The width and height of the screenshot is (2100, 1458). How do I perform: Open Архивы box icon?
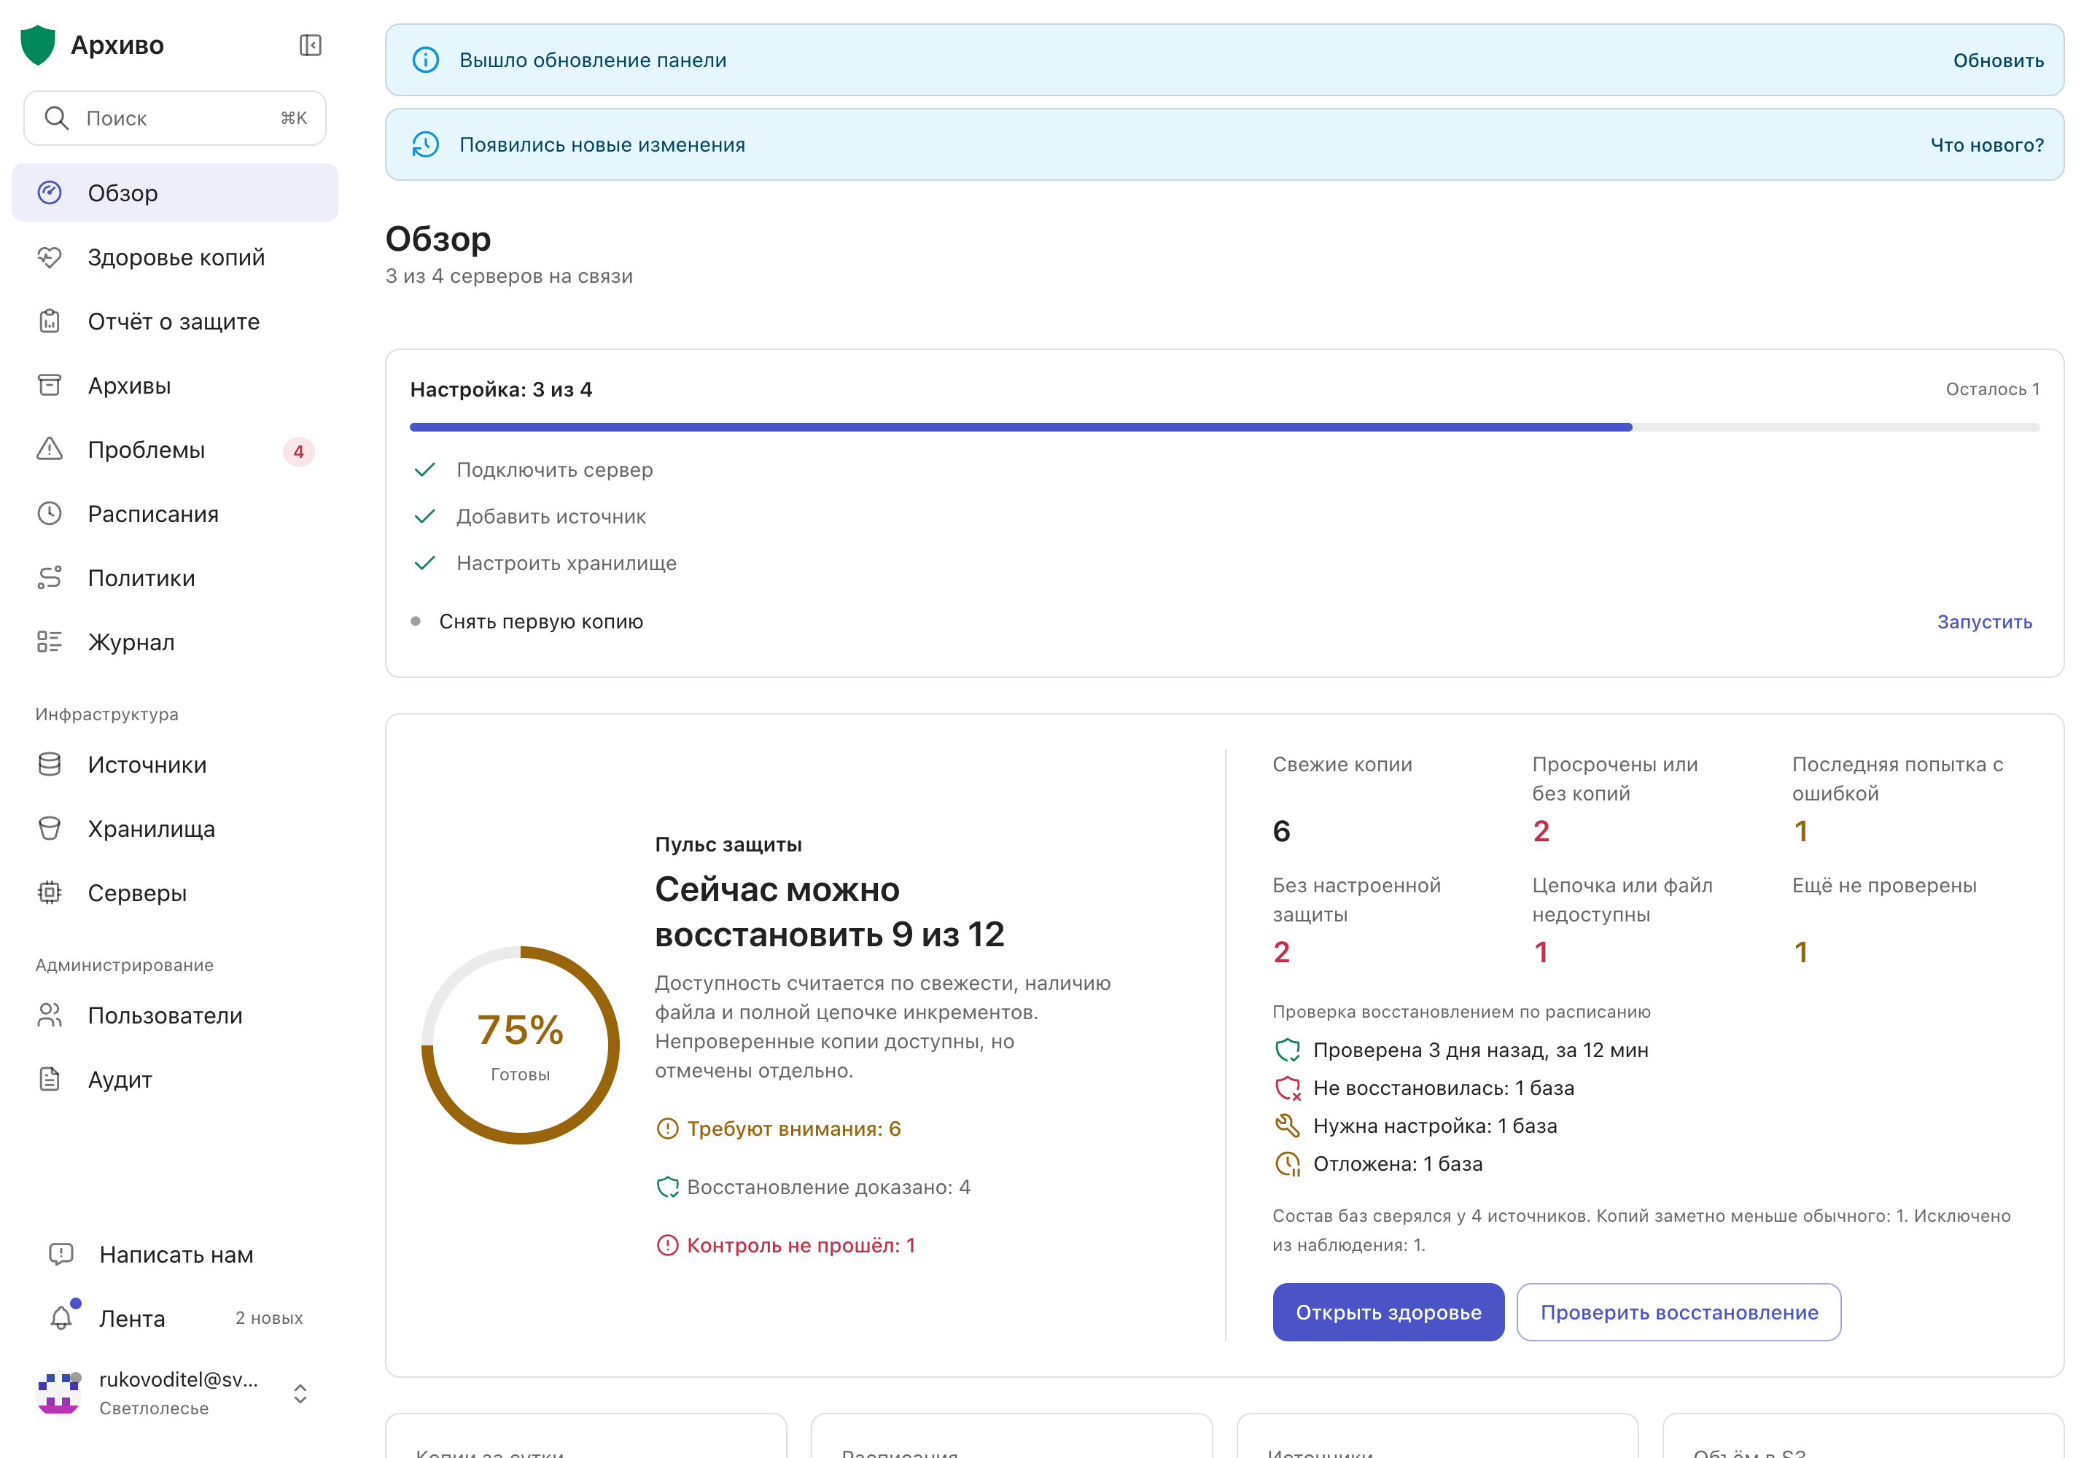coord(50,385)
